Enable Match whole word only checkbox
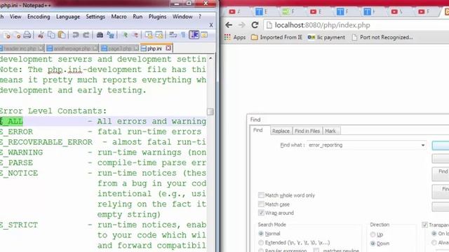This screenshot has width=449, height=252. tap(261, 195)
